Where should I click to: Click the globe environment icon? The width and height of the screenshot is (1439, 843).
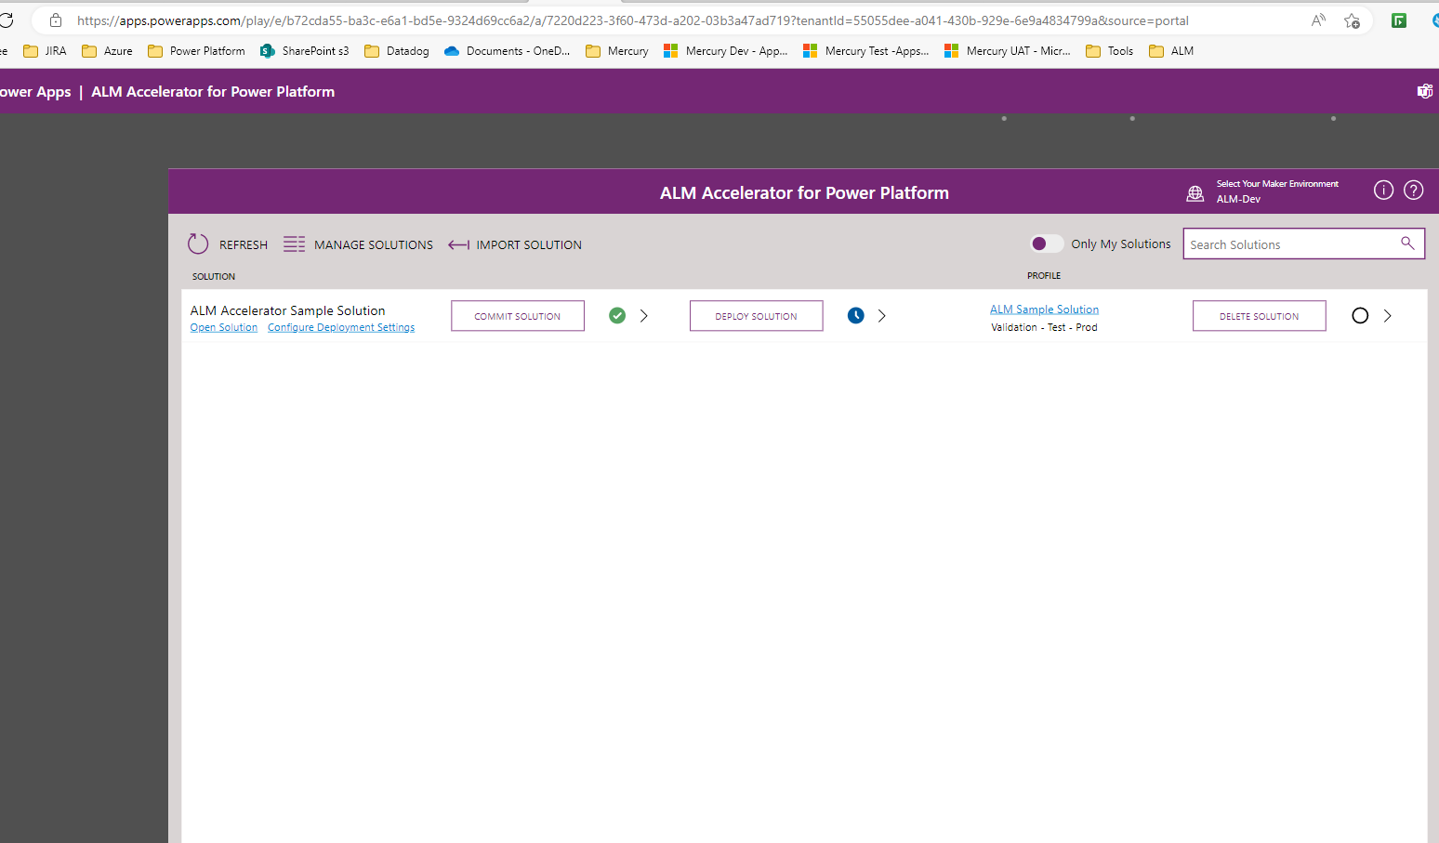coord(1195,192)
